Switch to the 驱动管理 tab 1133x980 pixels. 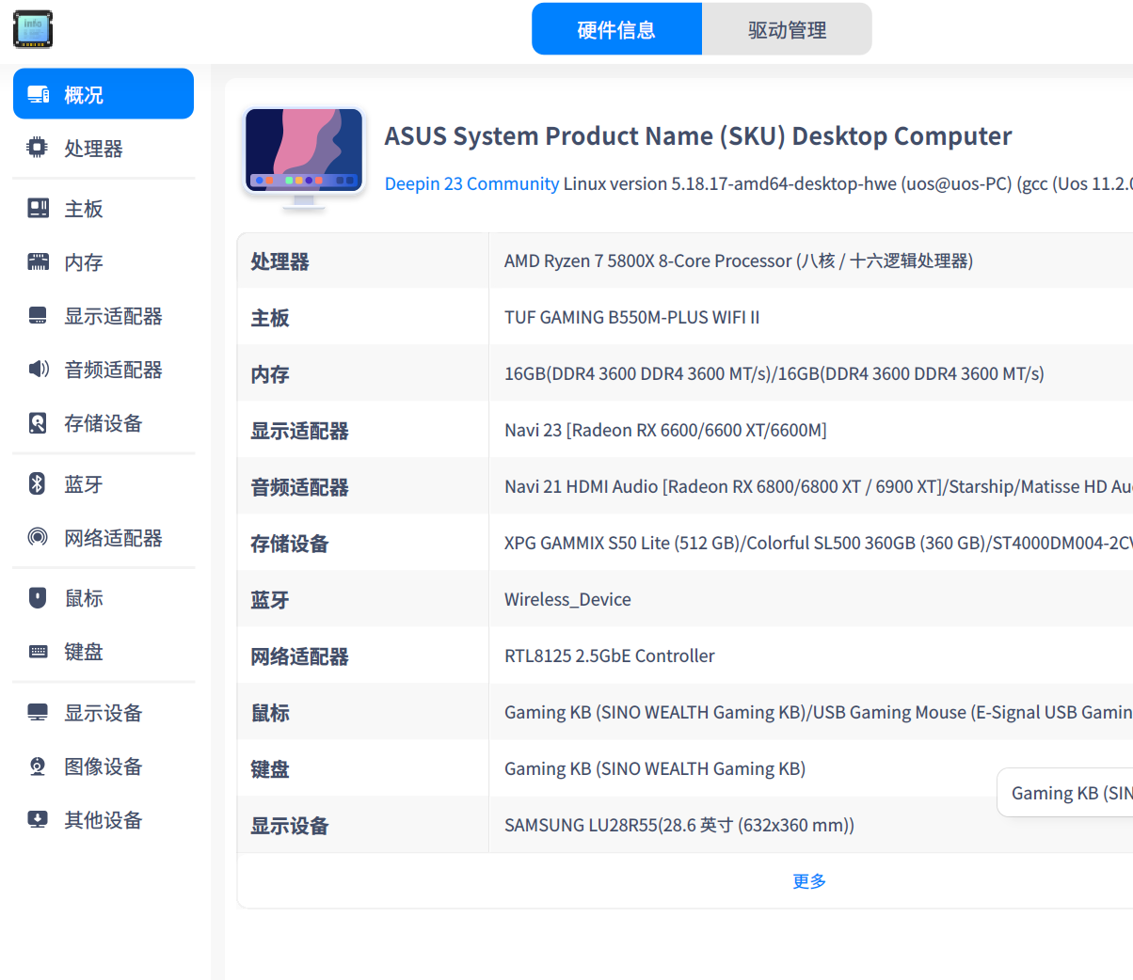[787, 28]
